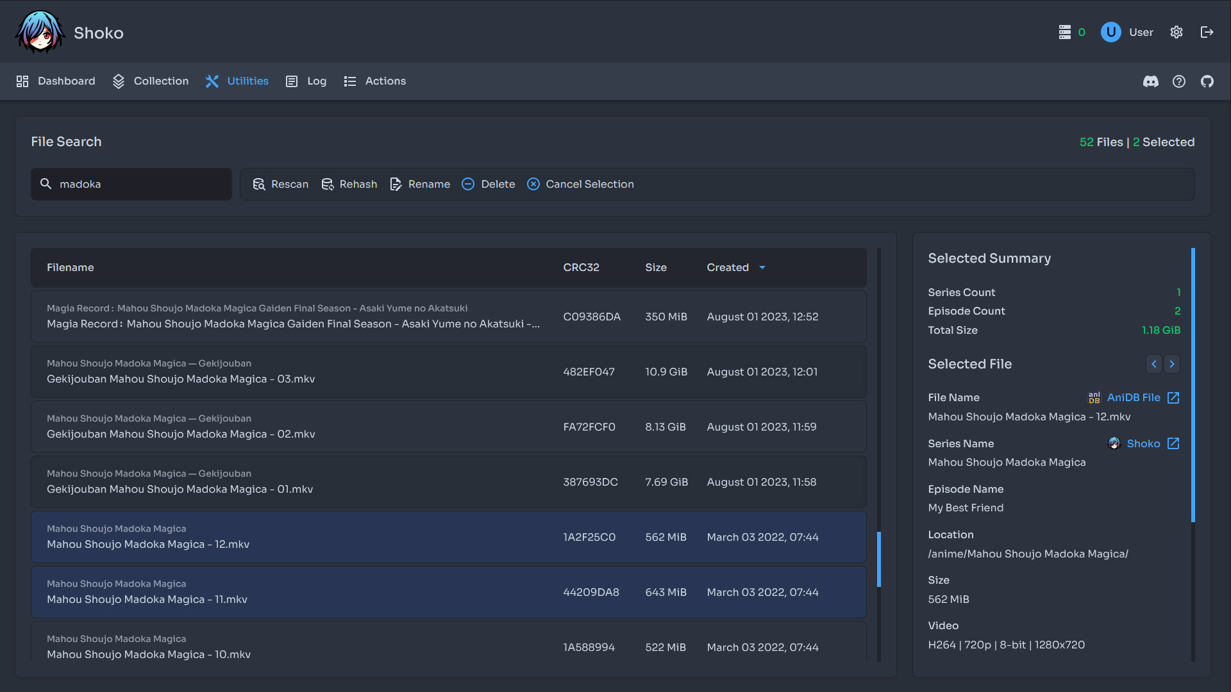
Task: Click Cancel Selection icon
Action: coord(533,184)
